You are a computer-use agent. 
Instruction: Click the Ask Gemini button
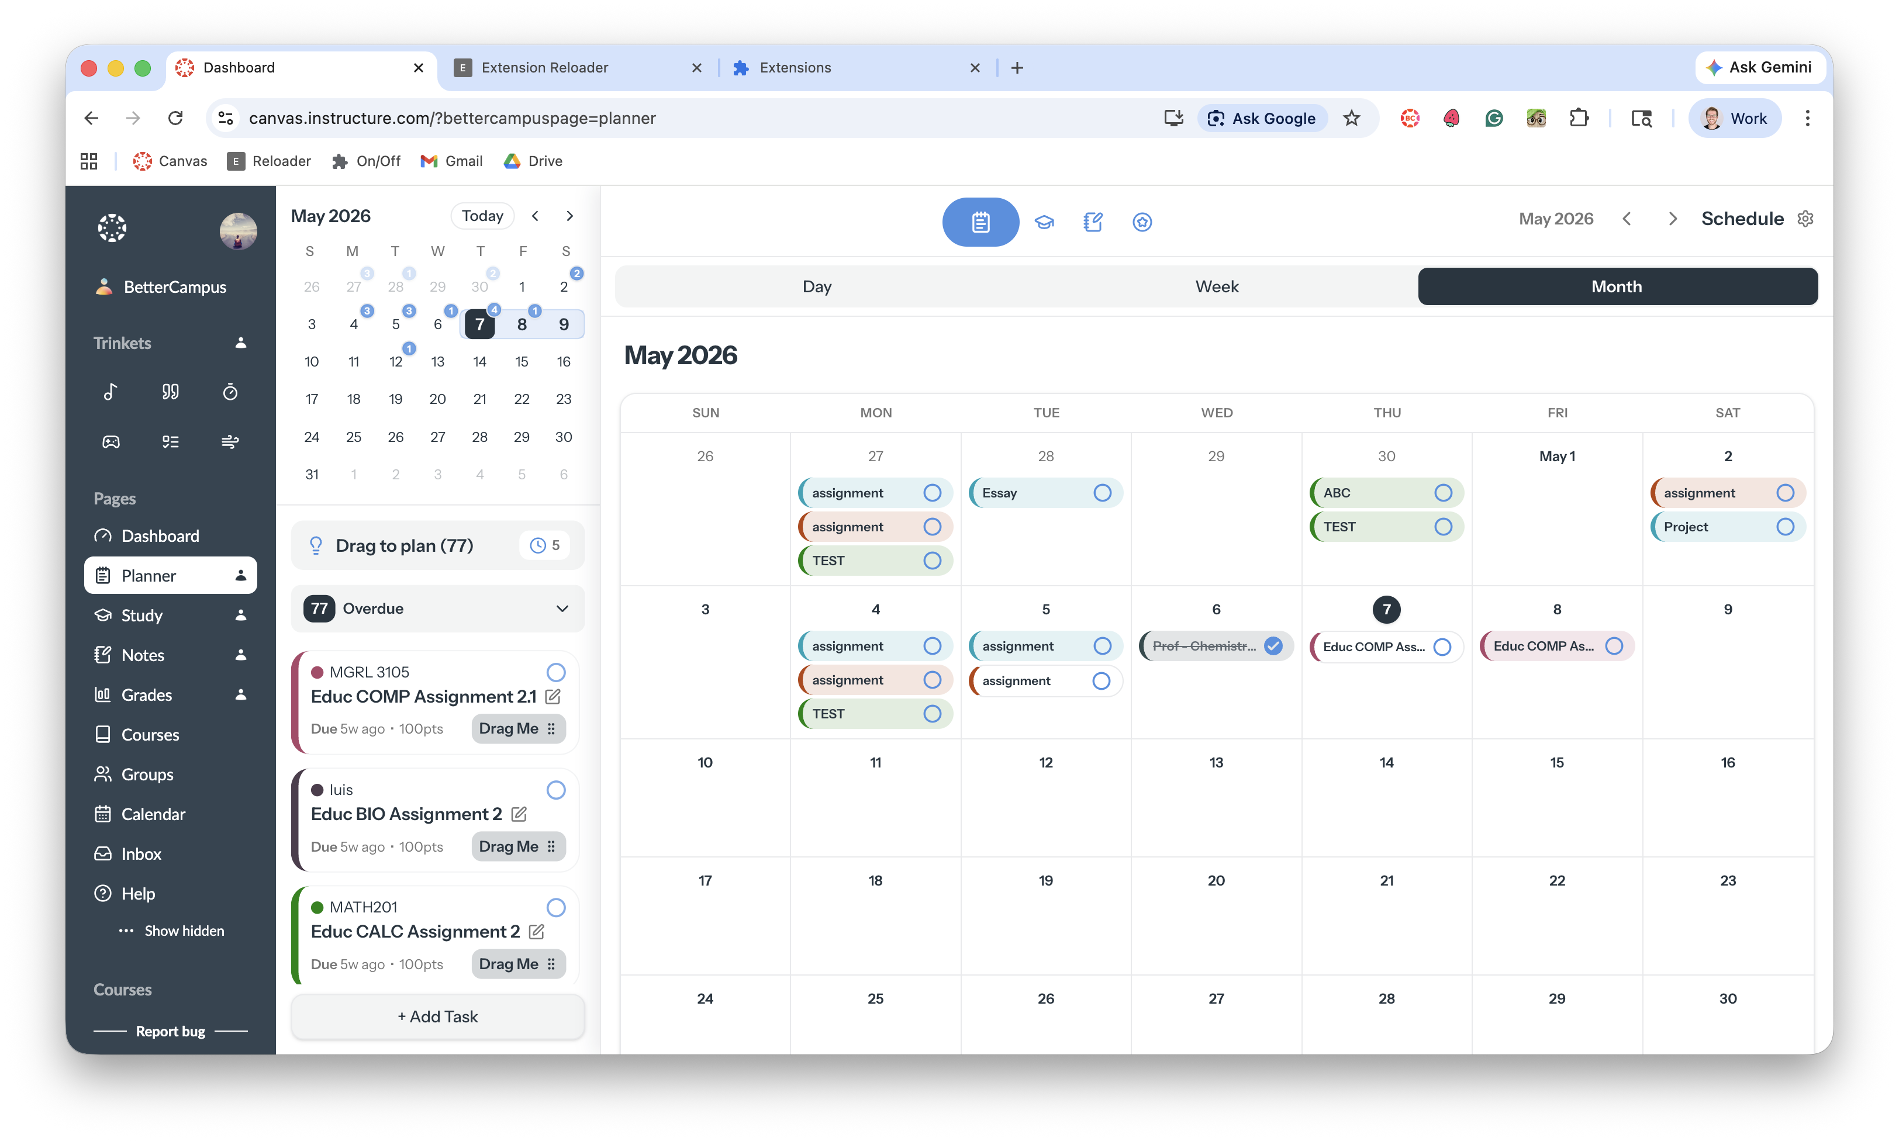(1759, 68)
